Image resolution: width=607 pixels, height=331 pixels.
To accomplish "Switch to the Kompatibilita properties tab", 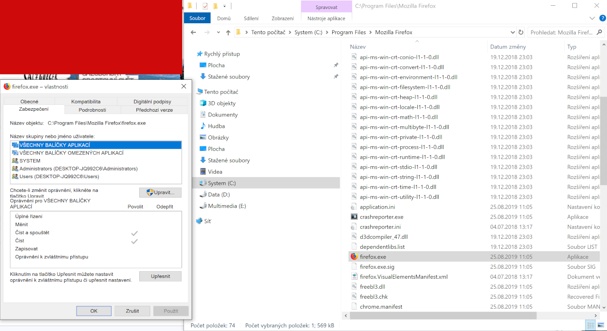I will (x=86, y=102).
